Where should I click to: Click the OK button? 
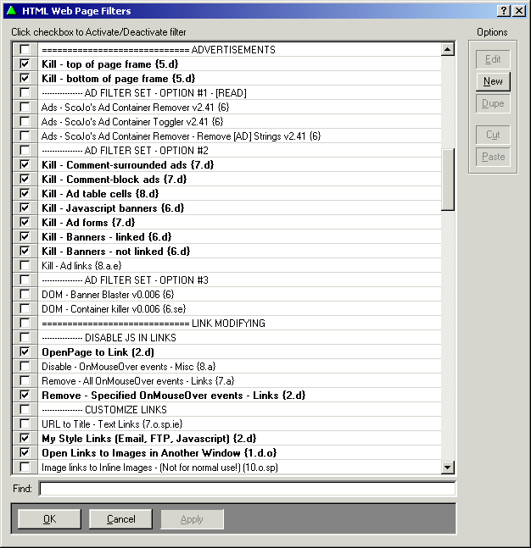[49, 519]
